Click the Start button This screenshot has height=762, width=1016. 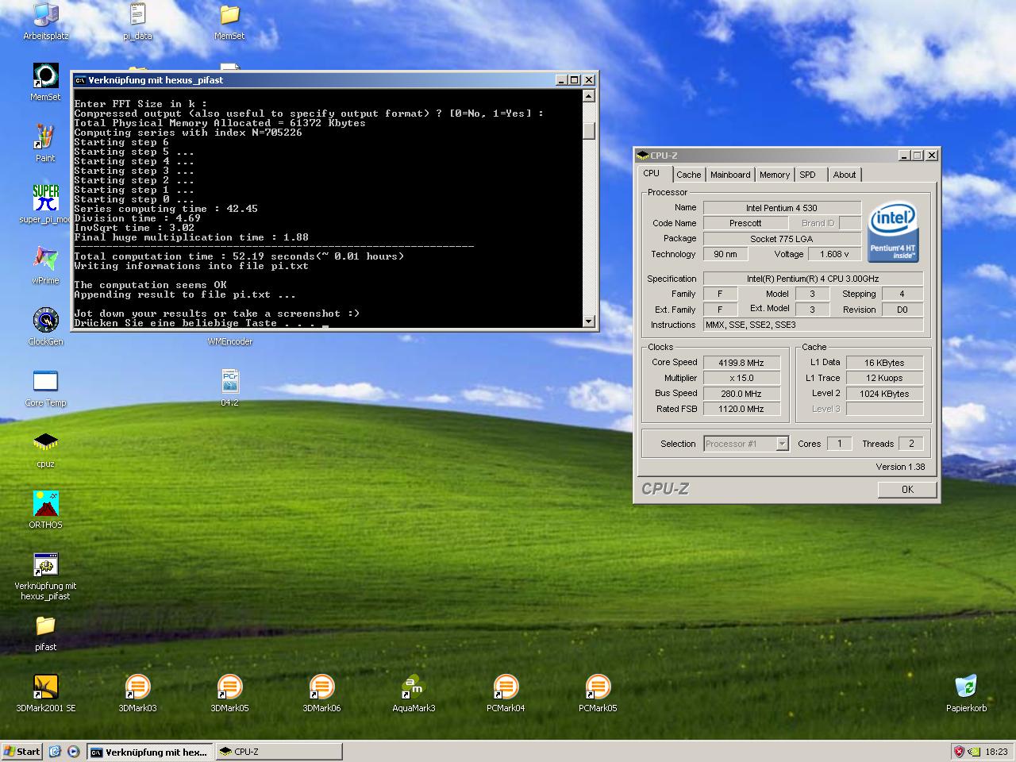tap(22, 752)
